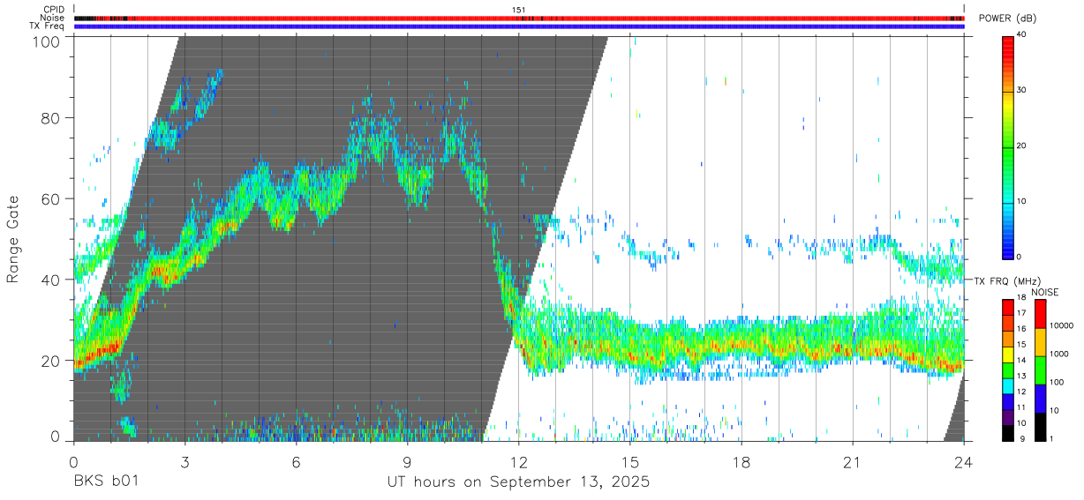Click the TX Freq row label

(47, 26)
